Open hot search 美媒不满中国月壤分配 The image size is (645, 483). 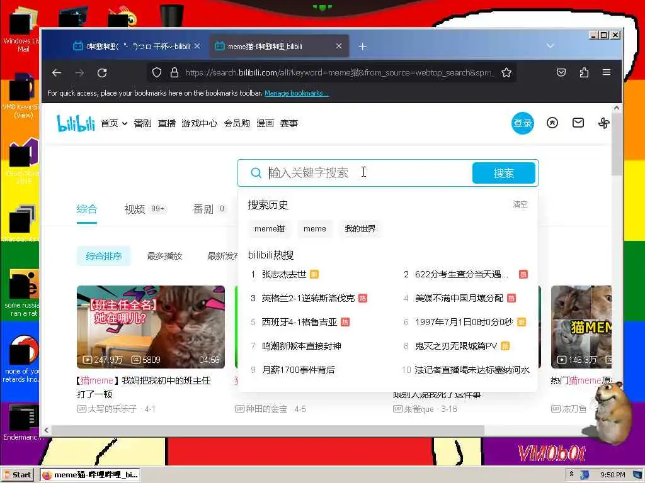pyautogui.click(x=459, y=298)
